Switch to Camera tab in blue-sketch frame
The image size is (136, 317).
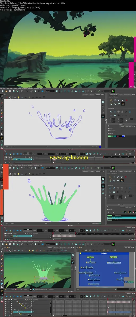click(92, 95)
